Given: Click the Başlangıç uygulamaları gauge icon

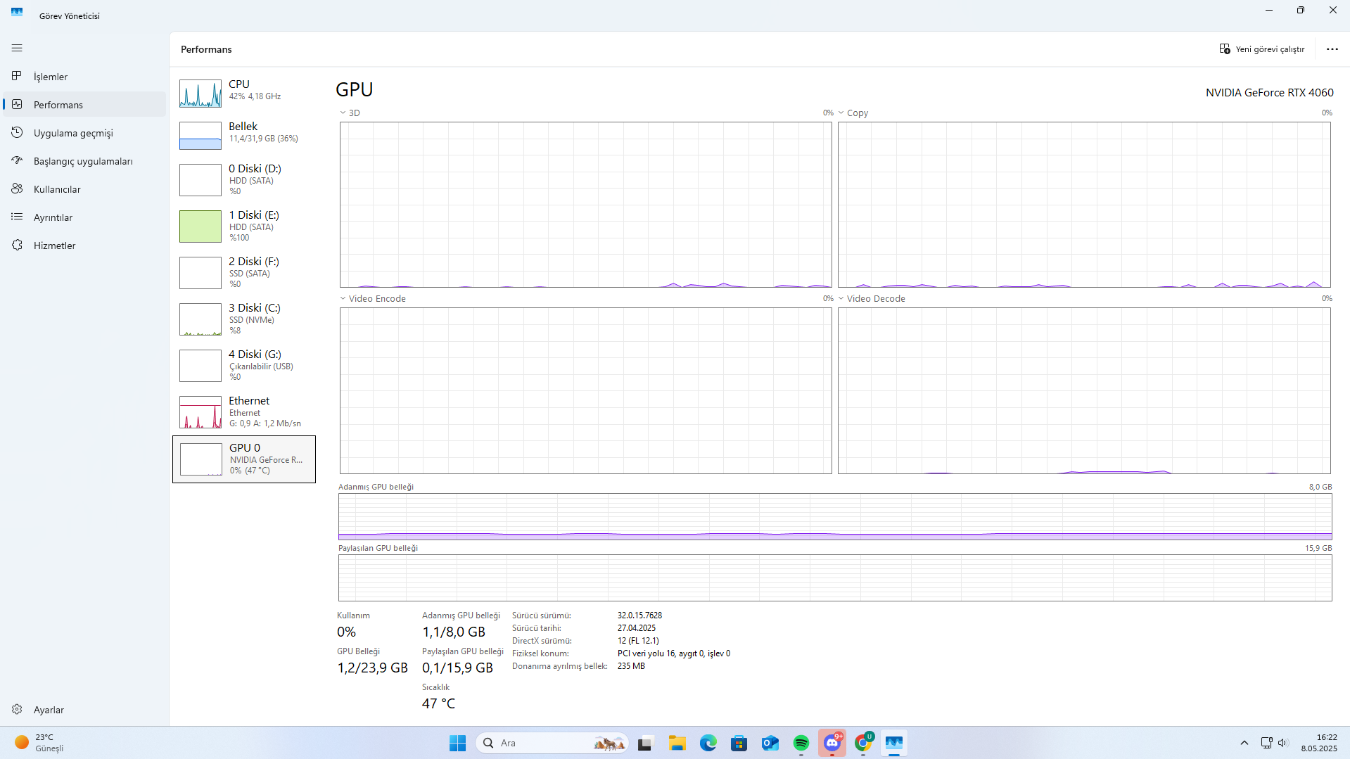Looking at the screenshot, I should tap(17, 160).
